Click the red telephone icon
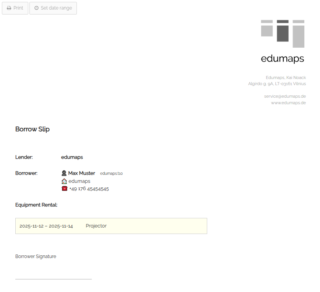 pyautogui.click(x=64, y=189)
